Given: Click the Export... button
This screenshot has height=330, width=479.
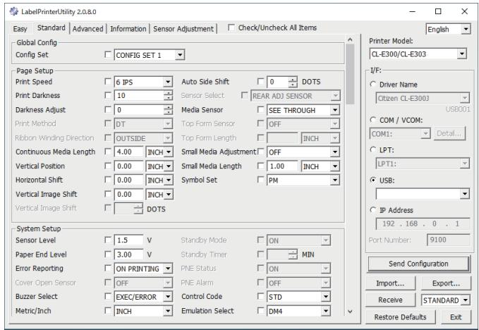Looking at the screenshot, I should (446, 283).
